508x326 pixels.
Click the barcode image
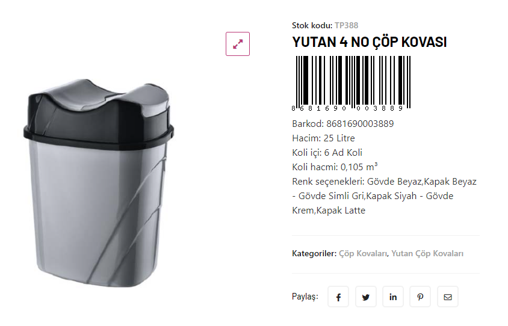pos(352,84)
